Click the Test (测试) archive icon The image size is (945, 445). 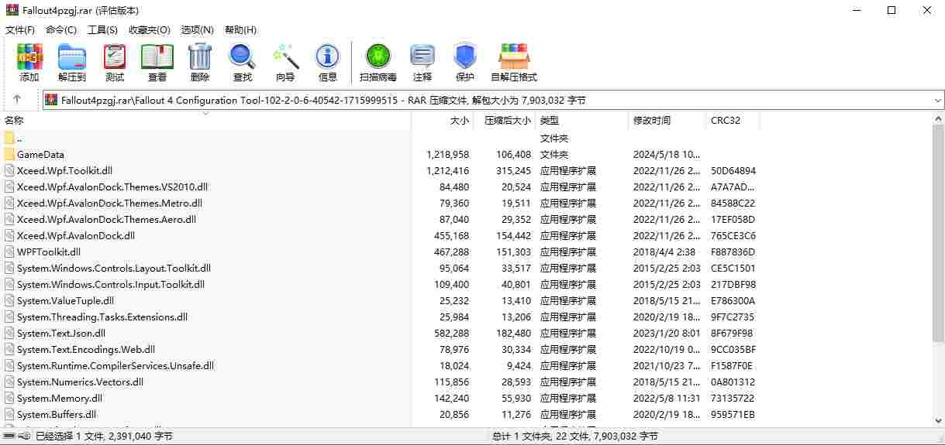[x=115, y=56]
